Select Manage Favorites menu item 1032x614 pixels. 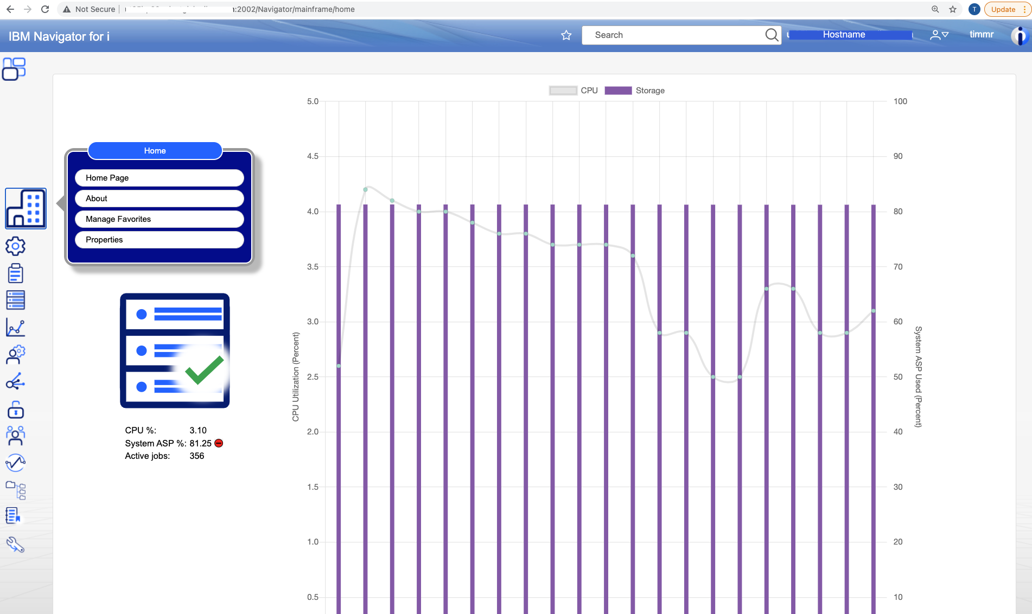click(160, 219)
